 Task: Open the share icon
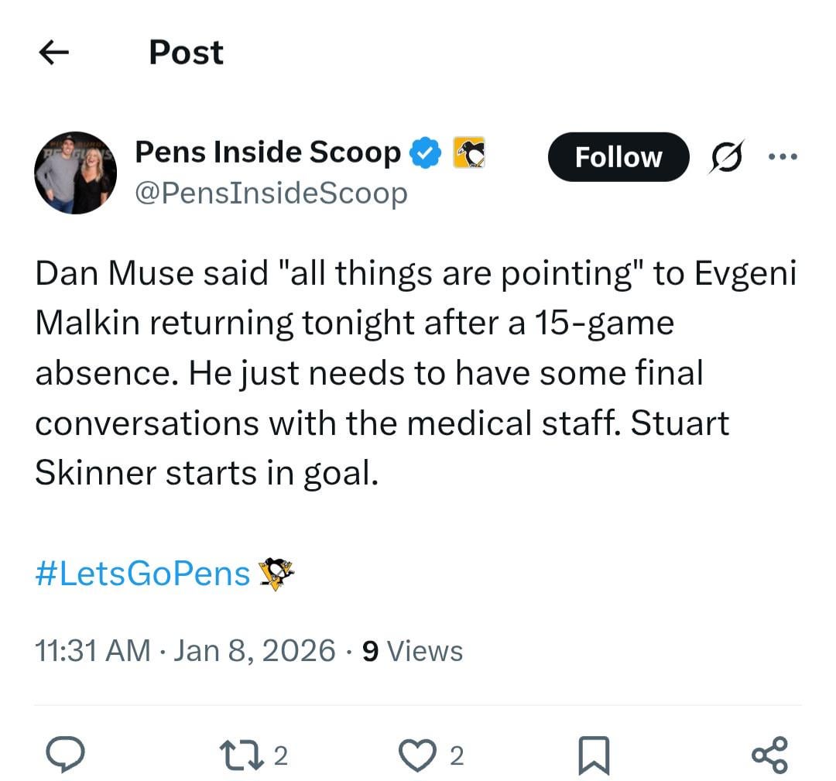769,752
